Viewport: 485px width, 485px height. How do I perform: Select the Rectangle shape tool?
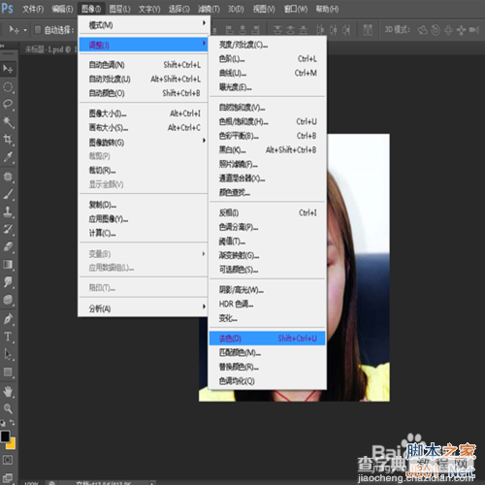8,372
